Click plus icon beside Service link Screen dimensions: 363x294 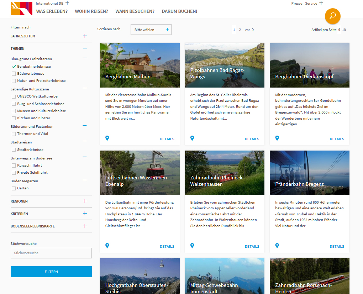click(321, 3)
